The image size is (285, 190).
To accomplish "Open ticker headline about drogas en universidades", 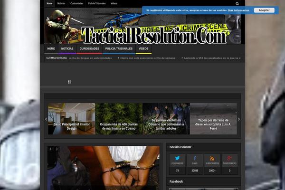I will click(91, 58).
